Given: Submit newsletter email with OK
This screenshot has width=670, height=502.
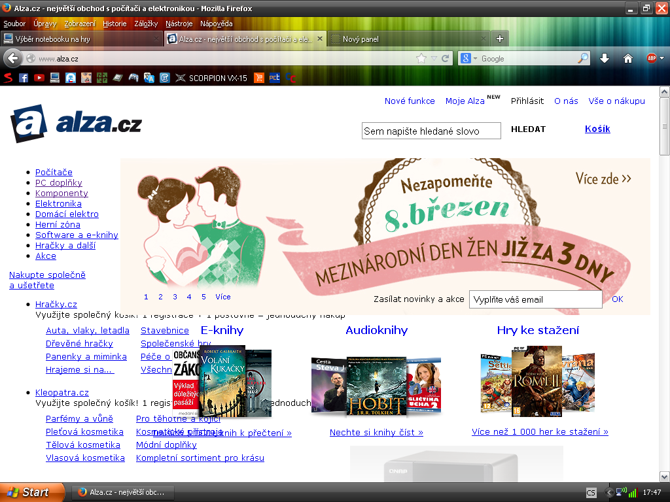Looking at the screenshot, I should [x=618, y=299].
